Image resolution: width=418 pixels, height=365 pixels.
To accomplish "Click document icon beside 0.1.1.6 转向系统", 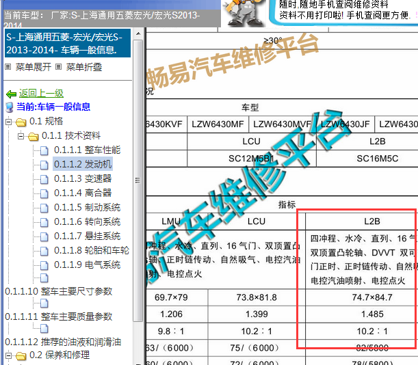I will (44, 223).
